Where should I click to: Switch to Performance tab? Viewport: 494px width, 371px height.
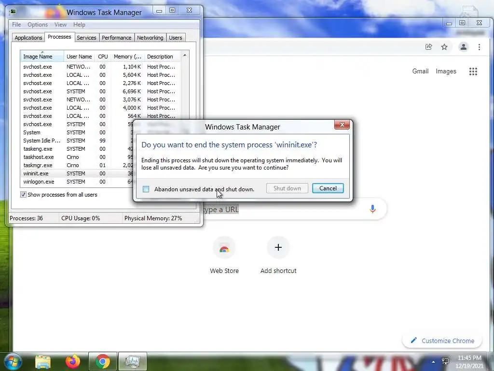(x=117, y=38)
